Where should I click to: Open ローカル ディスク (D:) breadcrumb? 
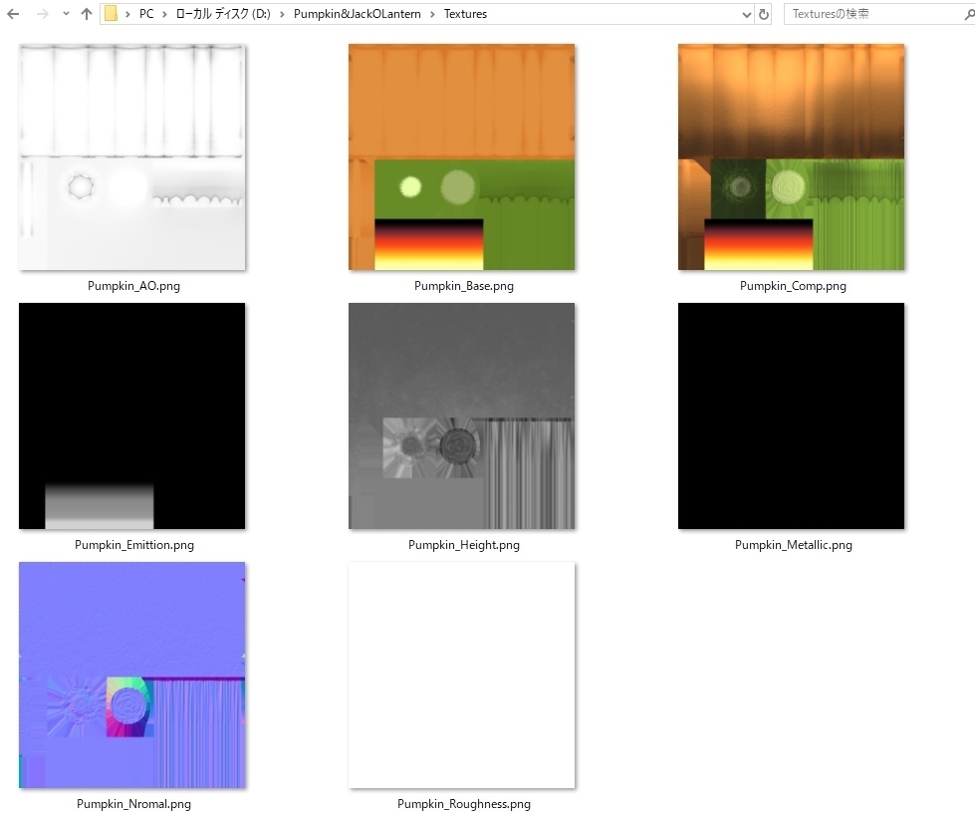(x=223, y=14)
